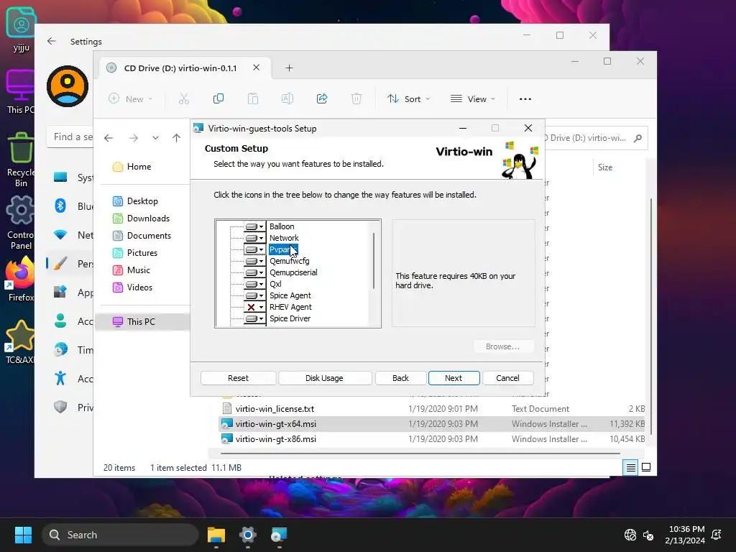736x552 pixels.
Task: Select virtio-win-gt-x86.msi file
Action: [432, 439]
